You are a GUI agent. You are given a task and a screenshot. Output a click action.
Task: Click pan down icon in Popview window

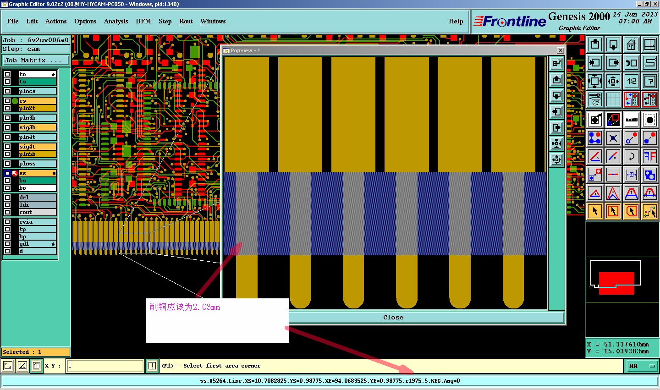pos(557,95)
